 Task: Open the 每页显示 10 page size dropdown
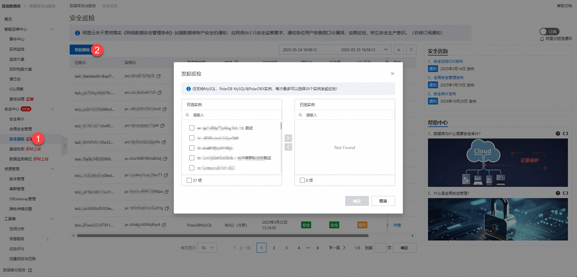207,248
